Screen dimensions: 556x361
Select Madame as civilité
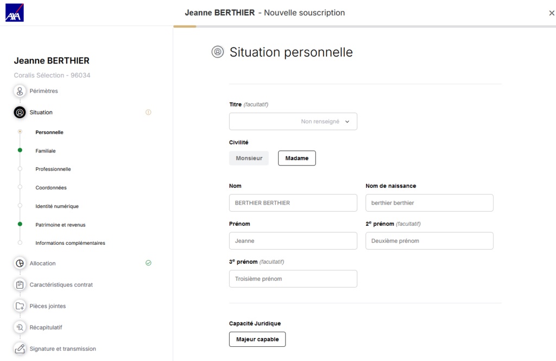296,158
